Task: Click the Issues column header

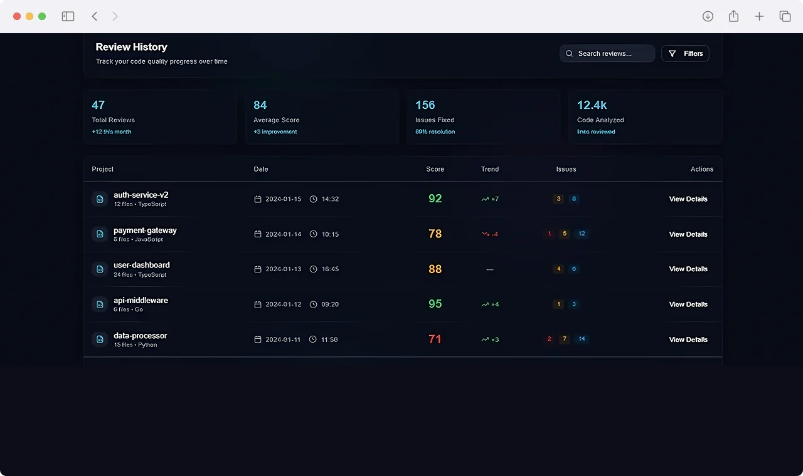Action: click(x=566, y=169)
